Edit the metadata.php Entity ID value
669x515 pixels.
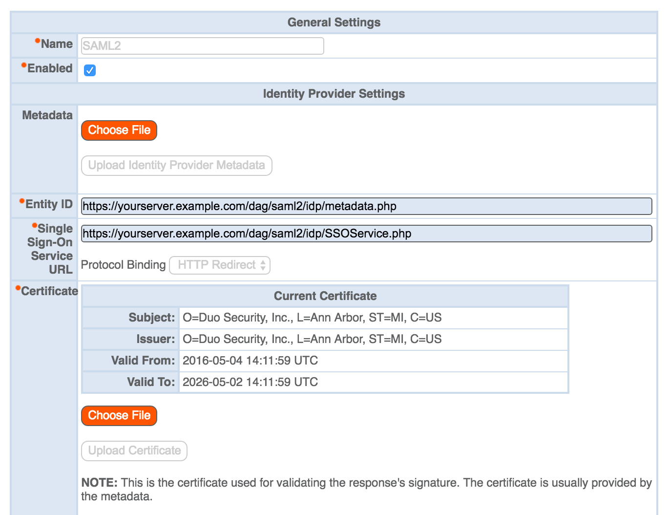tap(366, 206)
